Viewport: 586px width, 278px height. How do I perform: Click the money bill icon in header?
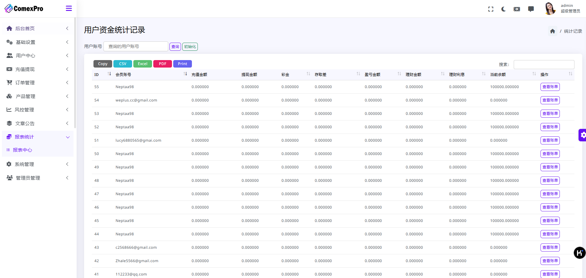point(517,9)
